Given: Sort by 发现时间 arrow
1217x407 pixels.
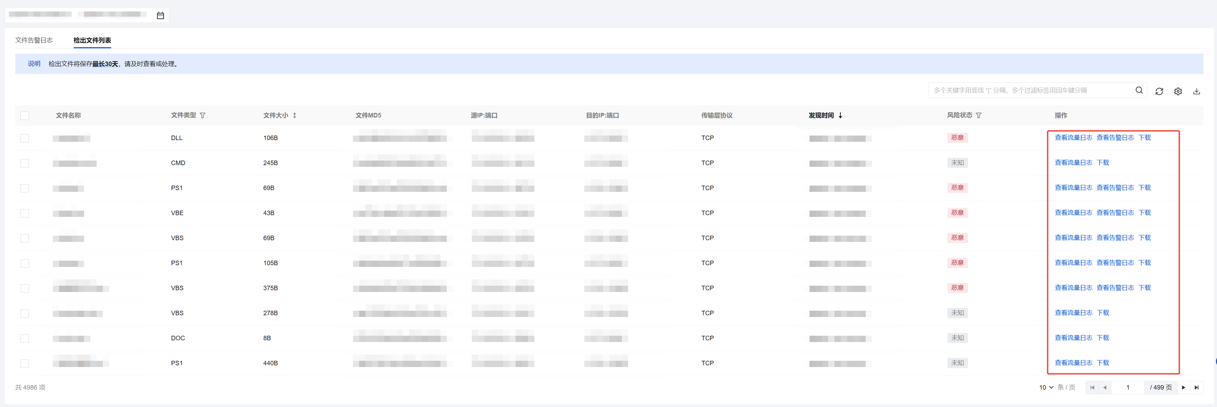Looking at the screenshot, I should point(840,115).
